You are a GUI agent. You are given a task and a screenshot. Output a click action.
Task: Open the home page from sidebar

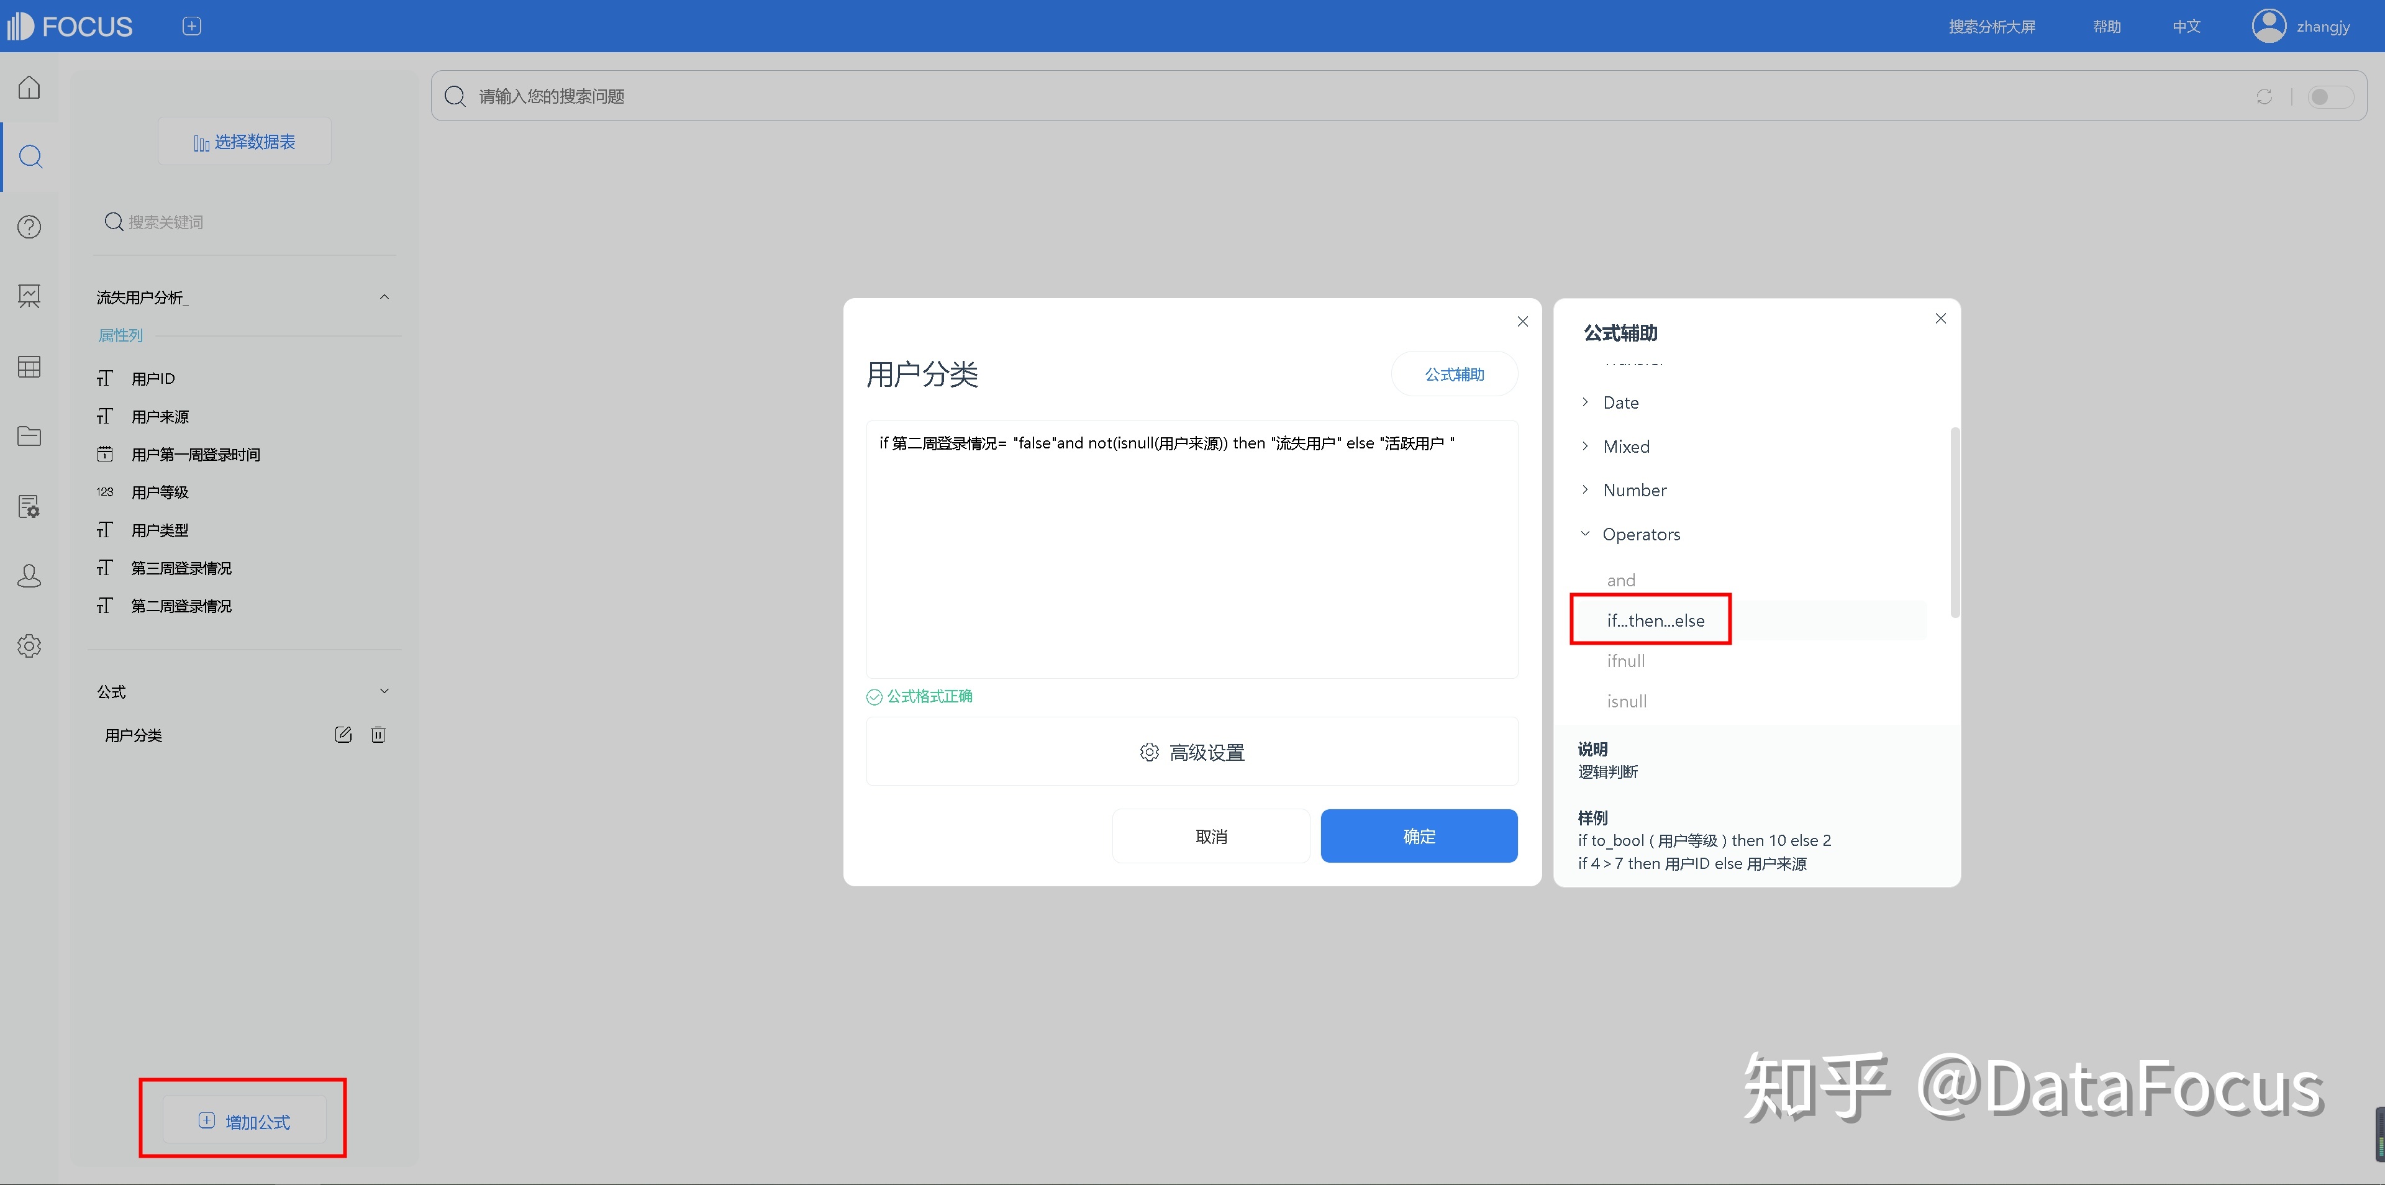coord(30,87)
